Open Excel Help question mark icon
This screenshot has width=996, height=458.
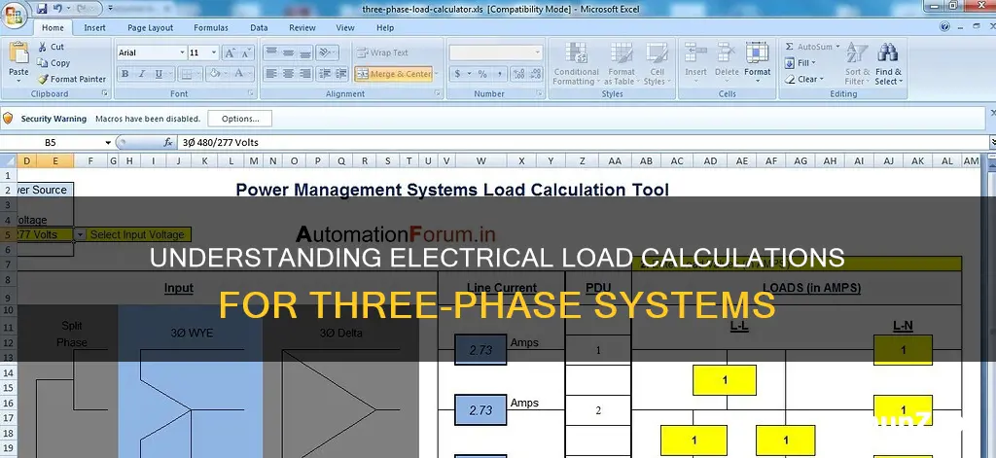tap(944, 27)
